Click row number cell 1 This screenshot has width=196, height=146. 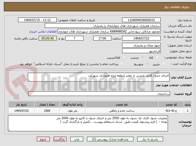(x=188, y=111)
